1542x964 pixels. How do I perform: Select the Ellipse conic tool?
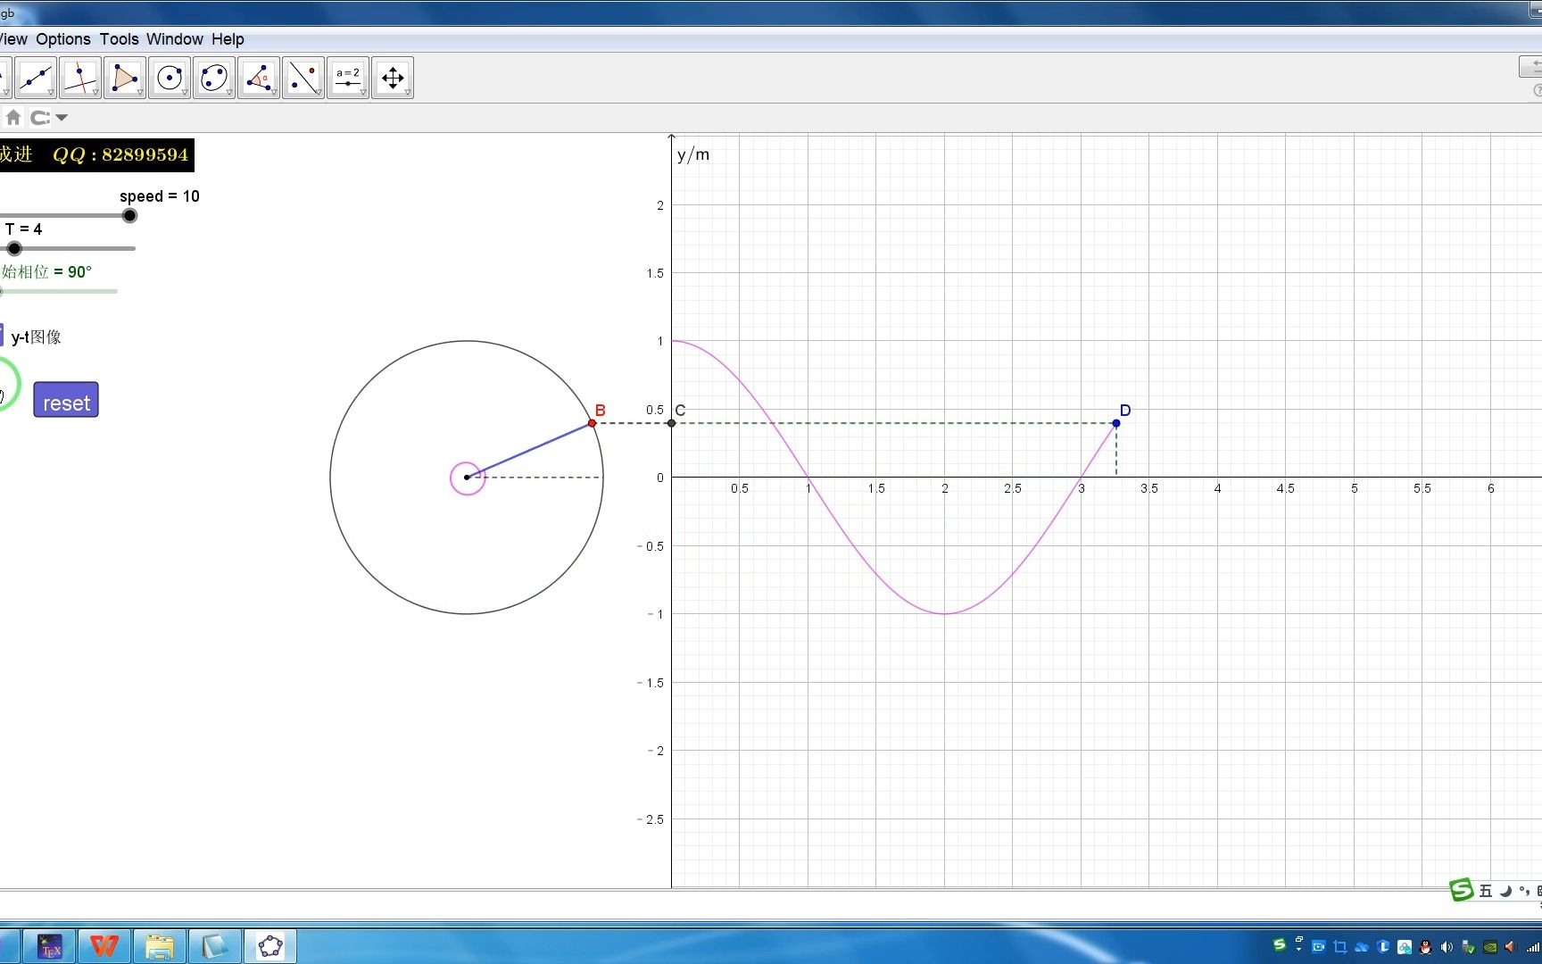point(214,78)
